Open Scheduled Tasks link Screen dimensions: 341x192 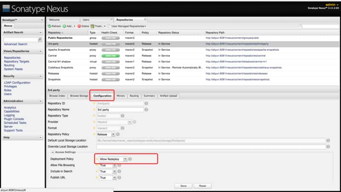pyautogui.click(x=15, y=123)
